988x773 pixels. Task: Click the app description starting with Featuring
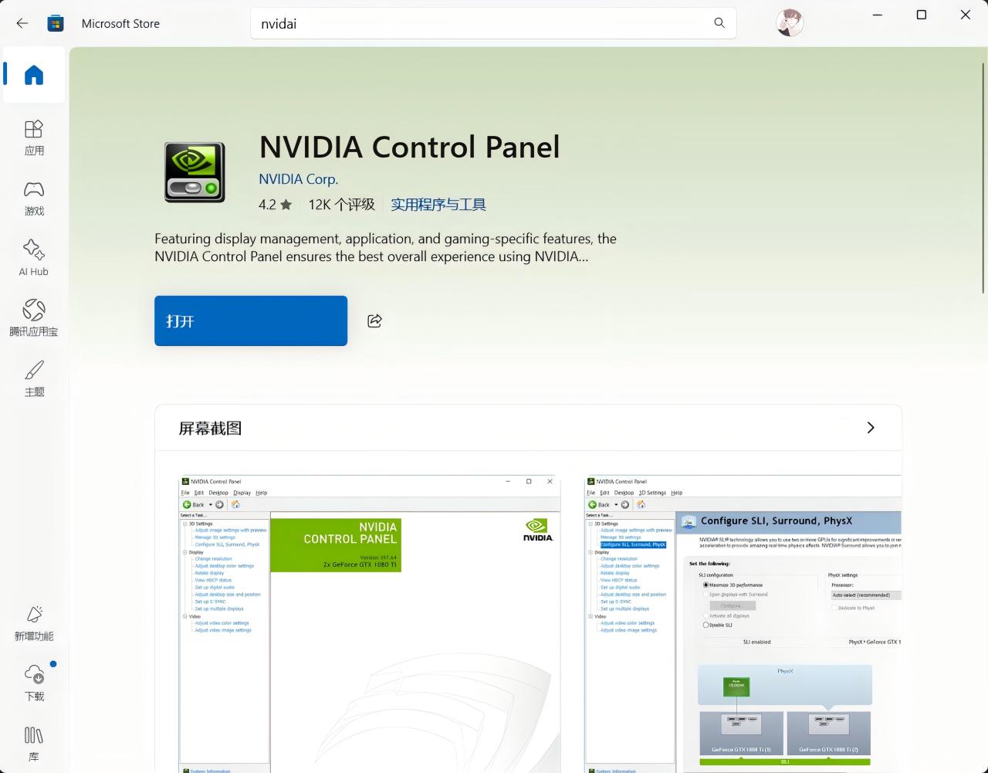tap(385, 248)
